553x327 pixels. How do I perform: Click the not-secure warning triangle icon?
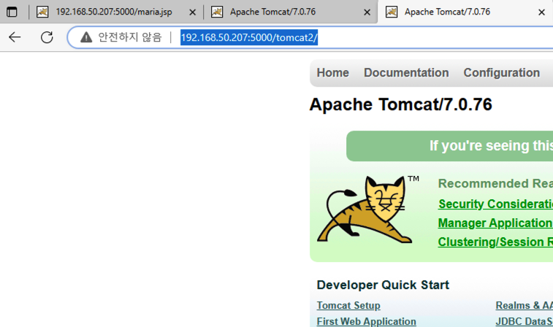click(86, 37)
